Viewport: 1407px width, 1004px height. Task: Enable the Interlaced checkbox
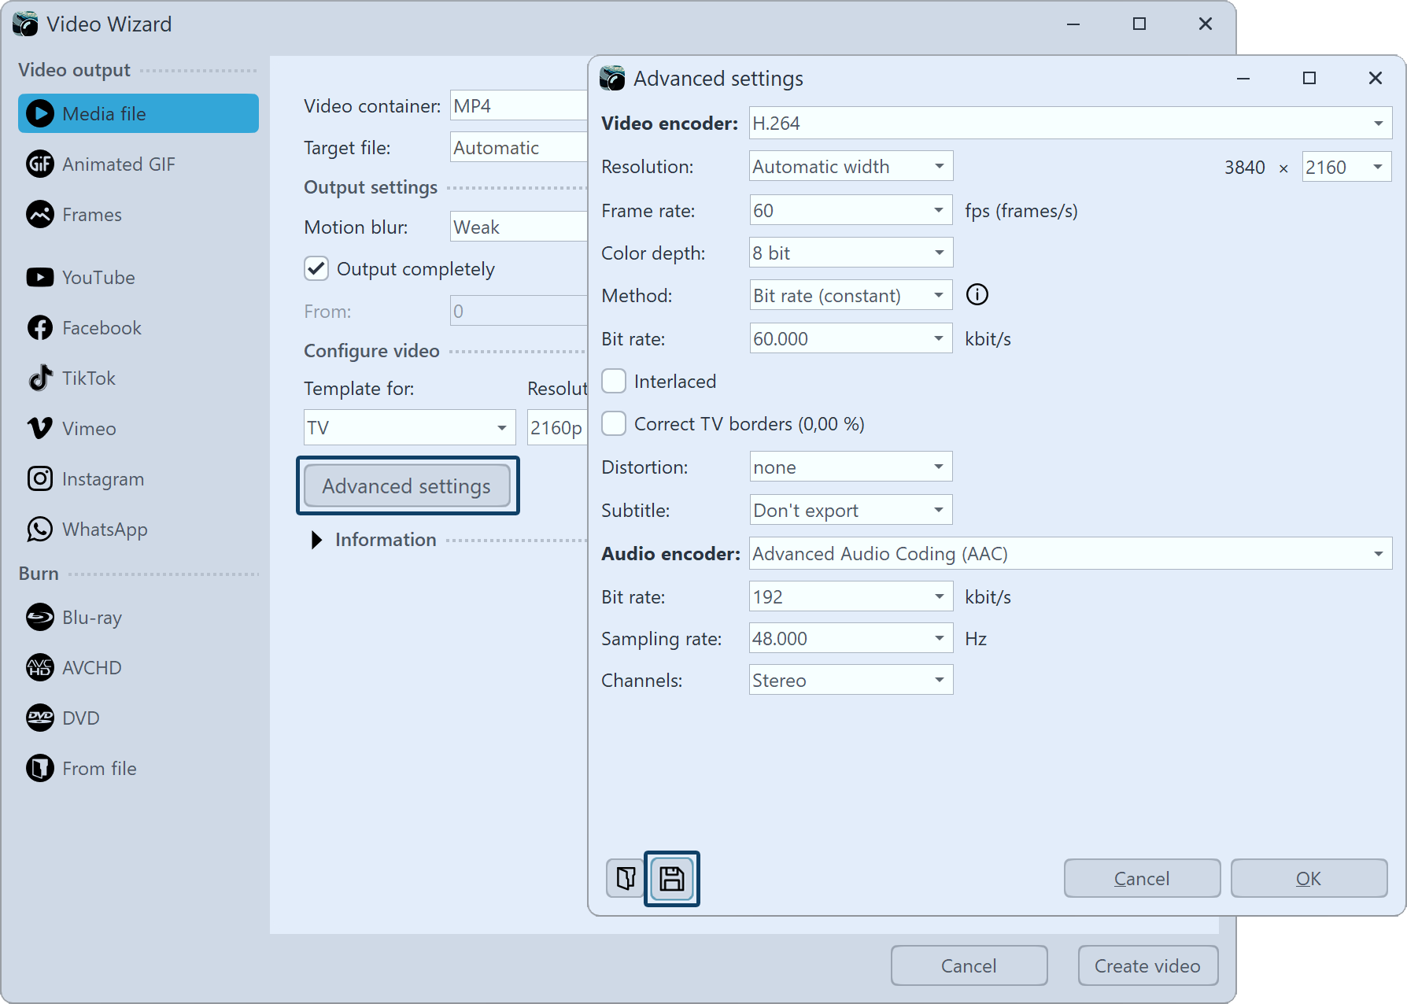click(x=614, y=382)
